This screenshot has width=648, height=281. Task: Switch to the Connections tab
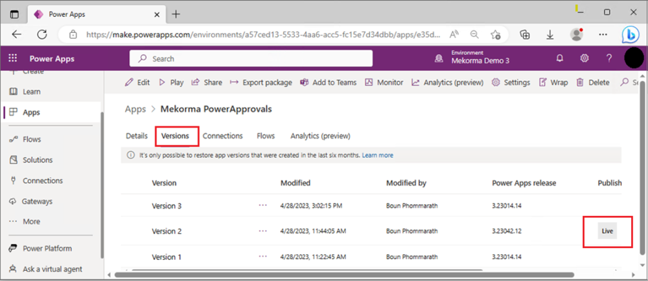tap(223, 136)
